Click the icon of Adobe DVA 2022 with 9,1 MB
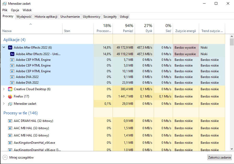234x164 pixels. click(12, 77)
